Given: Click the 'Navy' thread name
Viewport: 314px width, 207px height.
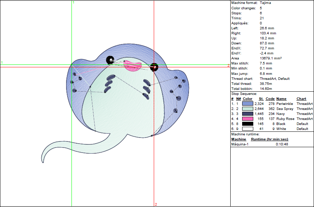Looking at the screenshot, I should 280,114.
